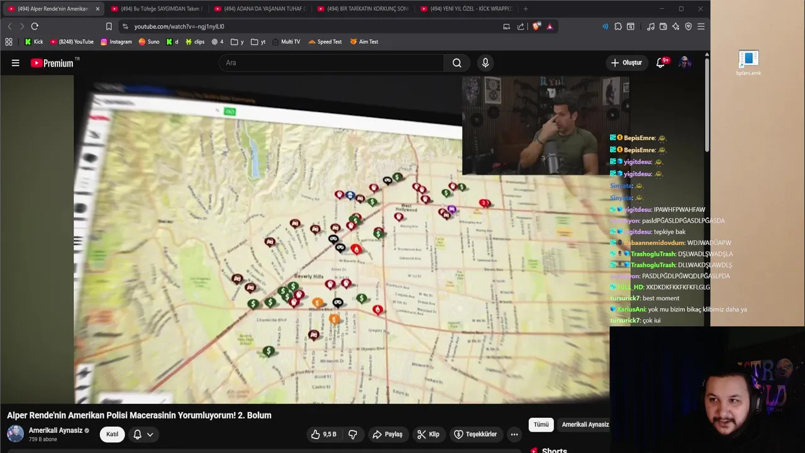The height and width of the screenshot is (453, 805).
Task: Open the YouTube notifications bell
Action: (x=660, y=63)
